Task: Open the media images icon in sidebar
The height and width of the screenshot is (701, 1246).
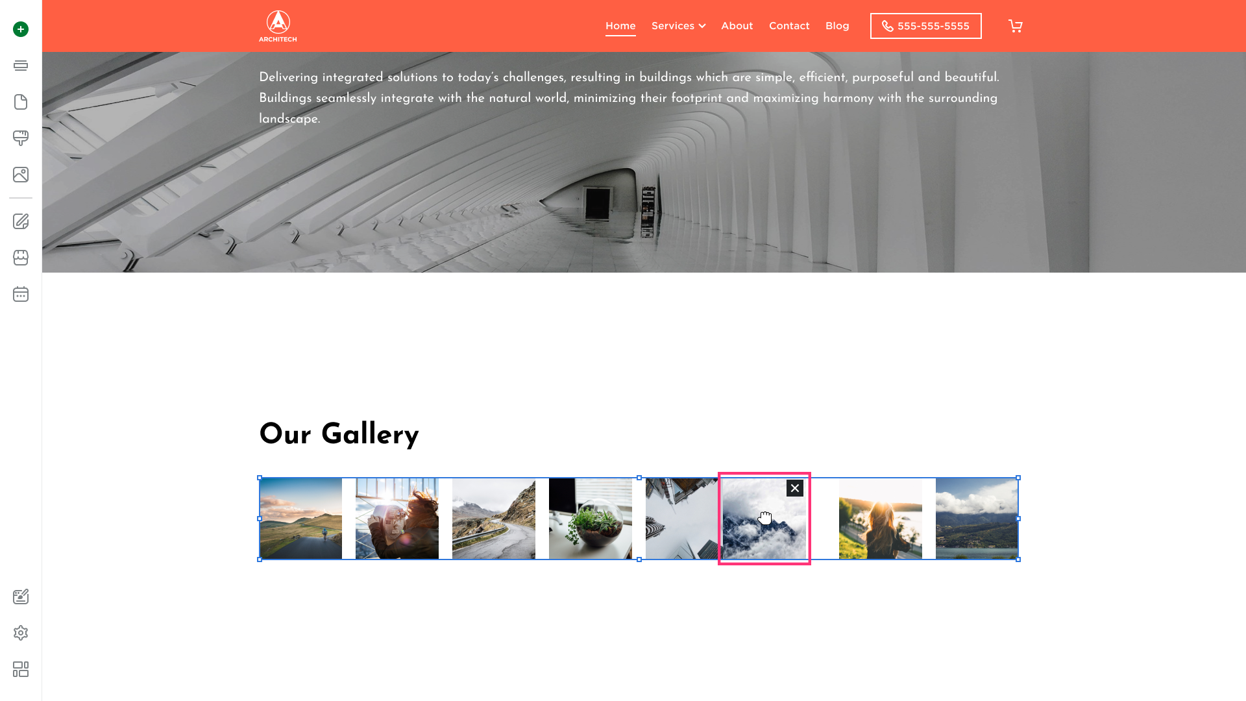Action: tap(21, 175)
